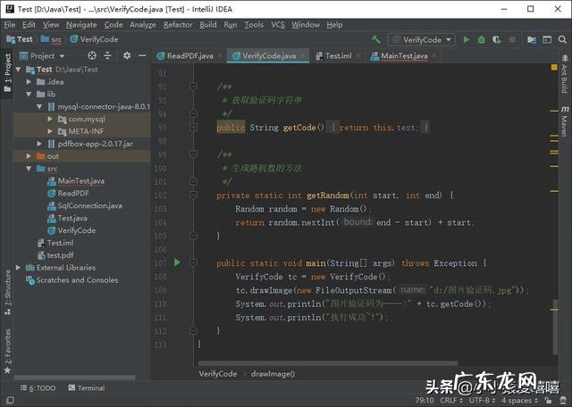
Task: Click the scroll-from-source target icon
Action: 92,55
